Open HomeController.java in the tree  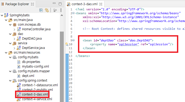click(x=36, y=29)
